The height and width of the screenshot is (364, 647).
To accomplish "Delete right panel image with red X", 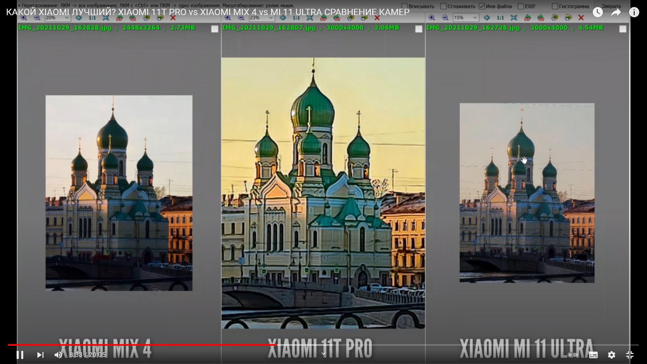I will [x=581, y=18].
